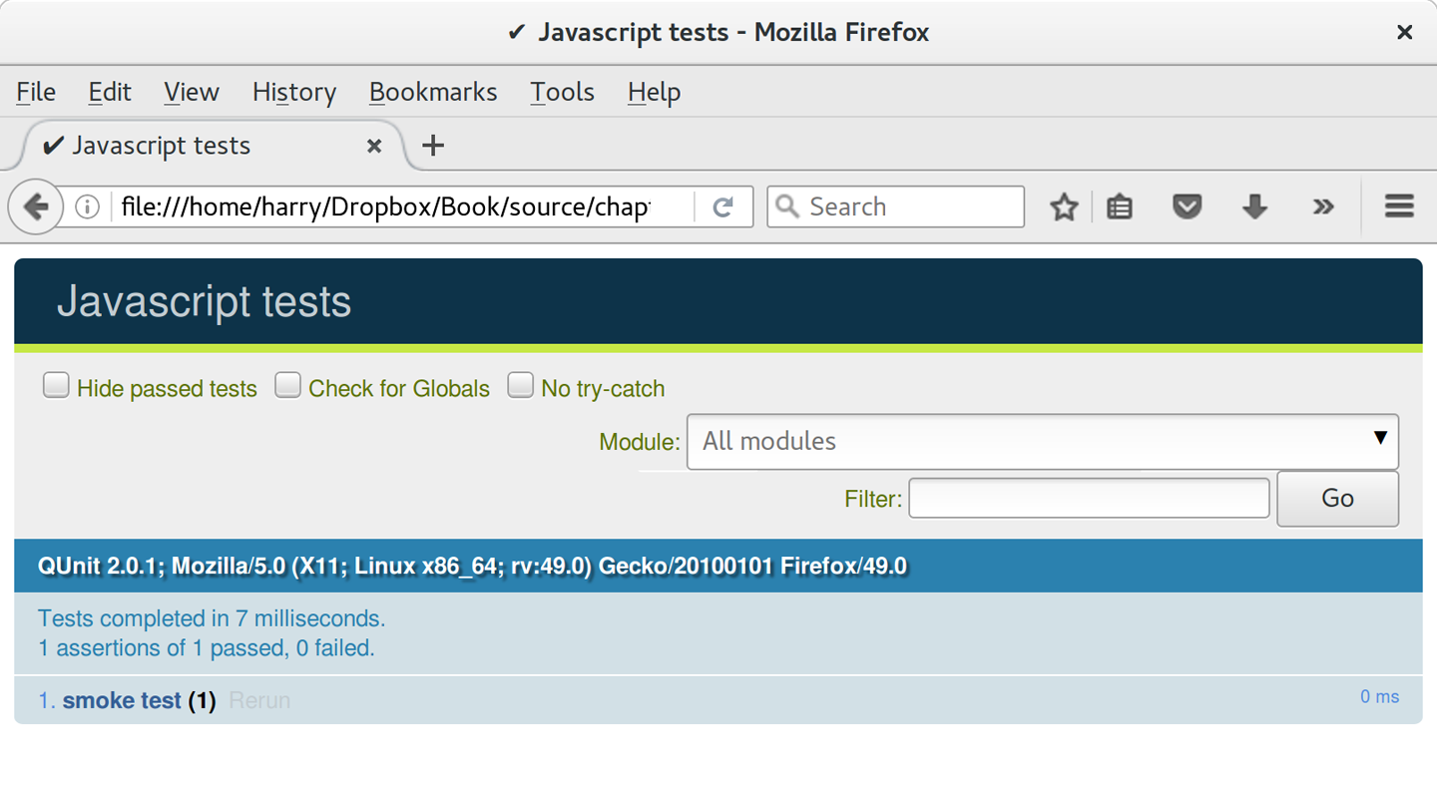Screen dimensions: 1437x791
Task: Click the back navigation arrow button
Action: point(36,207)
